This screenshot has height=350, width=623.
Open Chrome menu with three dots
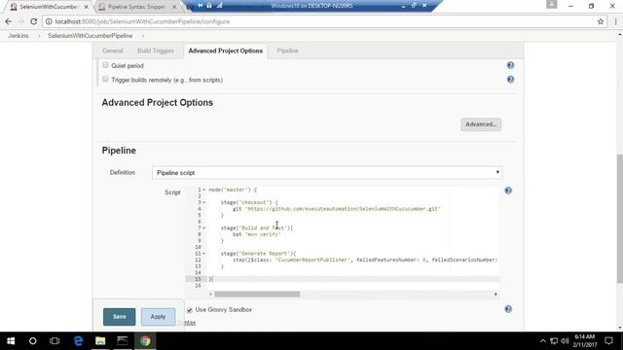[x=615, y=21]
